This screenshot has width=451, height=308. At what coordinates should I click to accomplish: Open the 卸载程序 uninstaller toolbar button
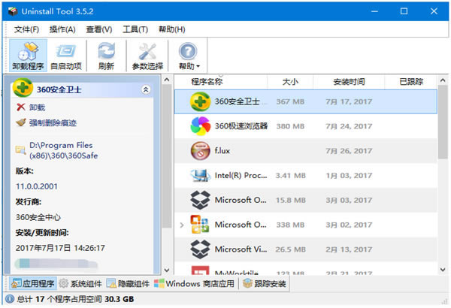pos(28,56)
